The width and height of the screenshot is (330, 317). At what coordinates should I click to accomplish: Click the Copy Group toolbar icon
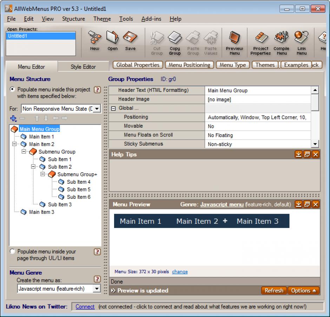click(x=175, y=43)
